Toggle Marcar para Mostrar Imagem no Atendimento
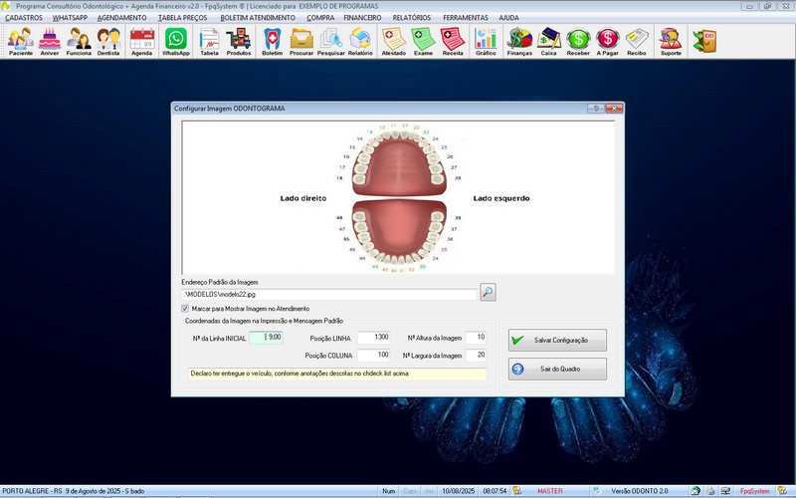Screen dimensions: 796x498 [x=185, y=309]
